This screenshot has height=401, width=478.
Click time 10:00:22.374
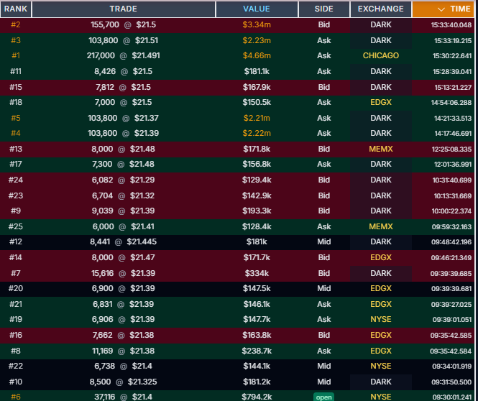(x=451, y=211)
